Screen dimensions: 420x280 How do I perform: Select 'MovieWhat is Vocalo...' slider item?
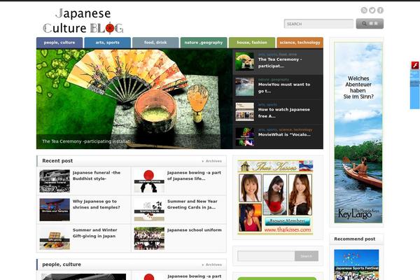coord(278,137)
